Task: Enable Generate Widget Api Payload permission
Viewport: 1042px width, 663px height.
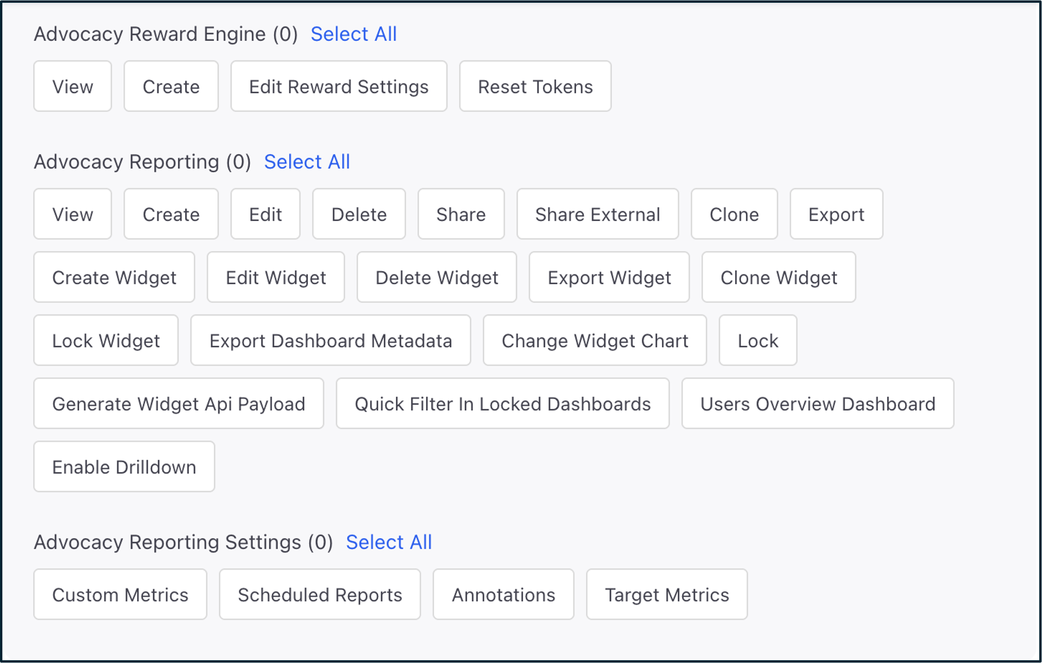Action: pyautogui.click(x=179, y=404)
